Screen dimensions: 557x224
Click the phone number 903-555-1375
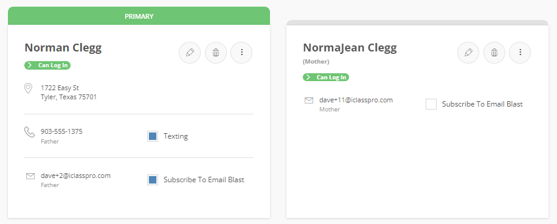point(61,131)
